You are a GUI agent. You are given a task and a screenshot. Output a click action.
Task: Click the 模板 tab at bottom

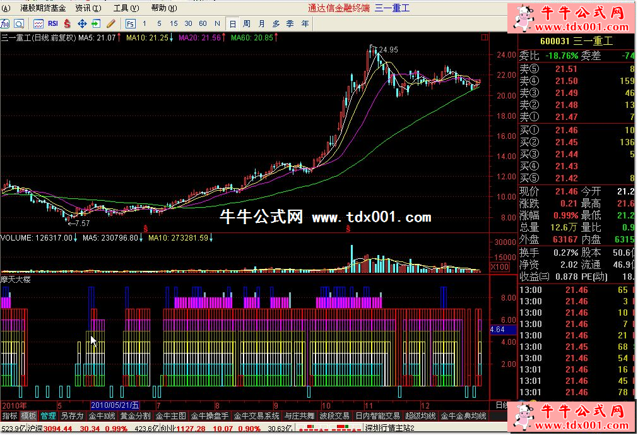(28, 416)
